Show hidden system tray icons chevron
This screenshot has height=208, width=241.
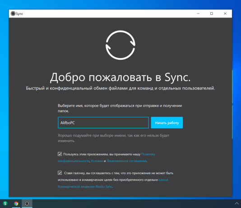(x=236, y=203)
